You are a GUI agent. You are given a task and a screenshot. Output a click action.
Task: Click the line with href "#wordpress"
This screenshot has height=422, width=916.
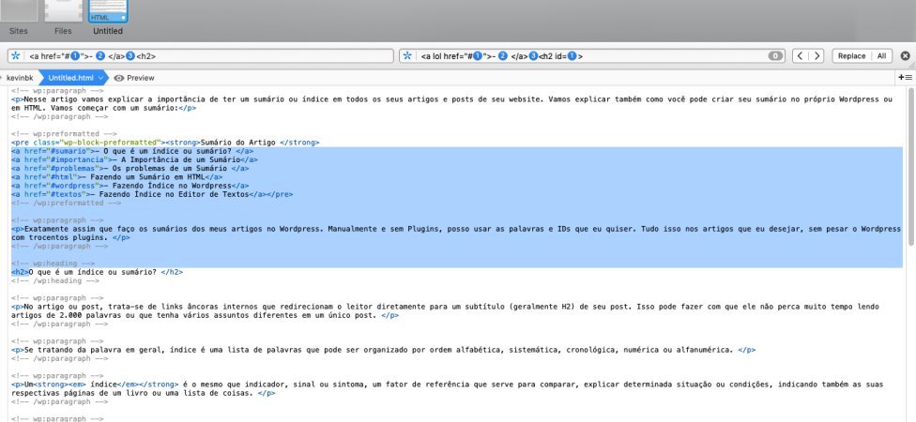130,186
